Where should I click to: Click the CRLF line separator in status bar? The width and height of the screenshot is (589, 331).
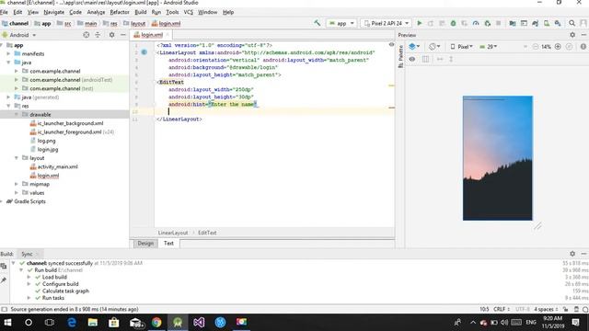point(502,309)
